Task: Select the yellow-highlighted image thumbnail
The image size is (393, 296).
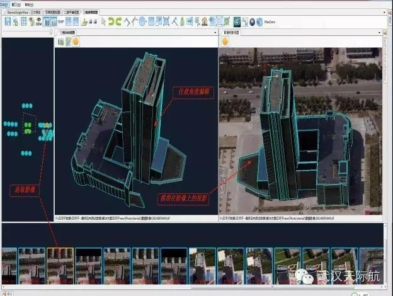Action: [60, 264]
